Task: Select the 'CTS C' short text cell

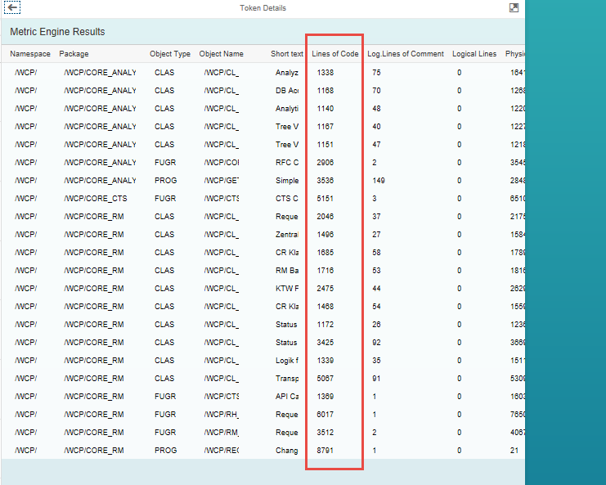Action: pos(287,198)
